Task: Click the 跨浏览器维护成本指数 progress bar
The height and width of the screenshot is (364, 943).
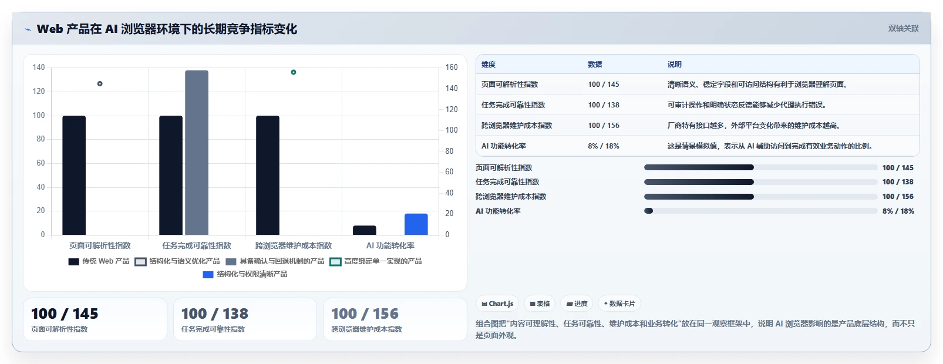Action: pyautogui.click(x=760, y=197)
